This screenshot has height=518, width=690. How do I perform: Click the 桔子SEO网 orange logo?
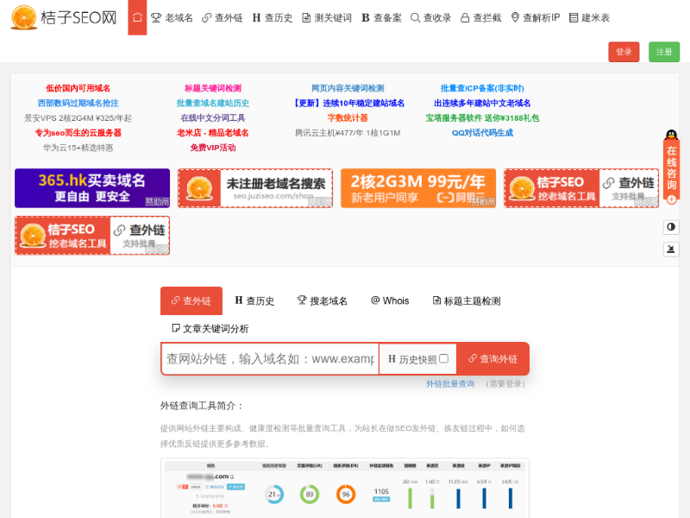pyautogui.click(x=64, y=17)
